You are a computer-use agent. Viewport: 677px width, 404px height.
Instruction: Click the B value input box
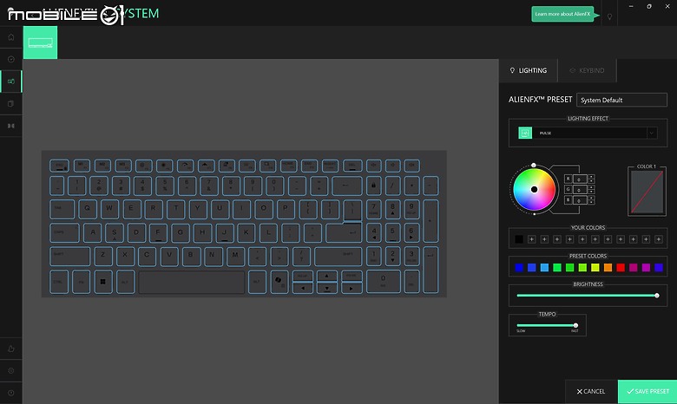click(580, 200)
